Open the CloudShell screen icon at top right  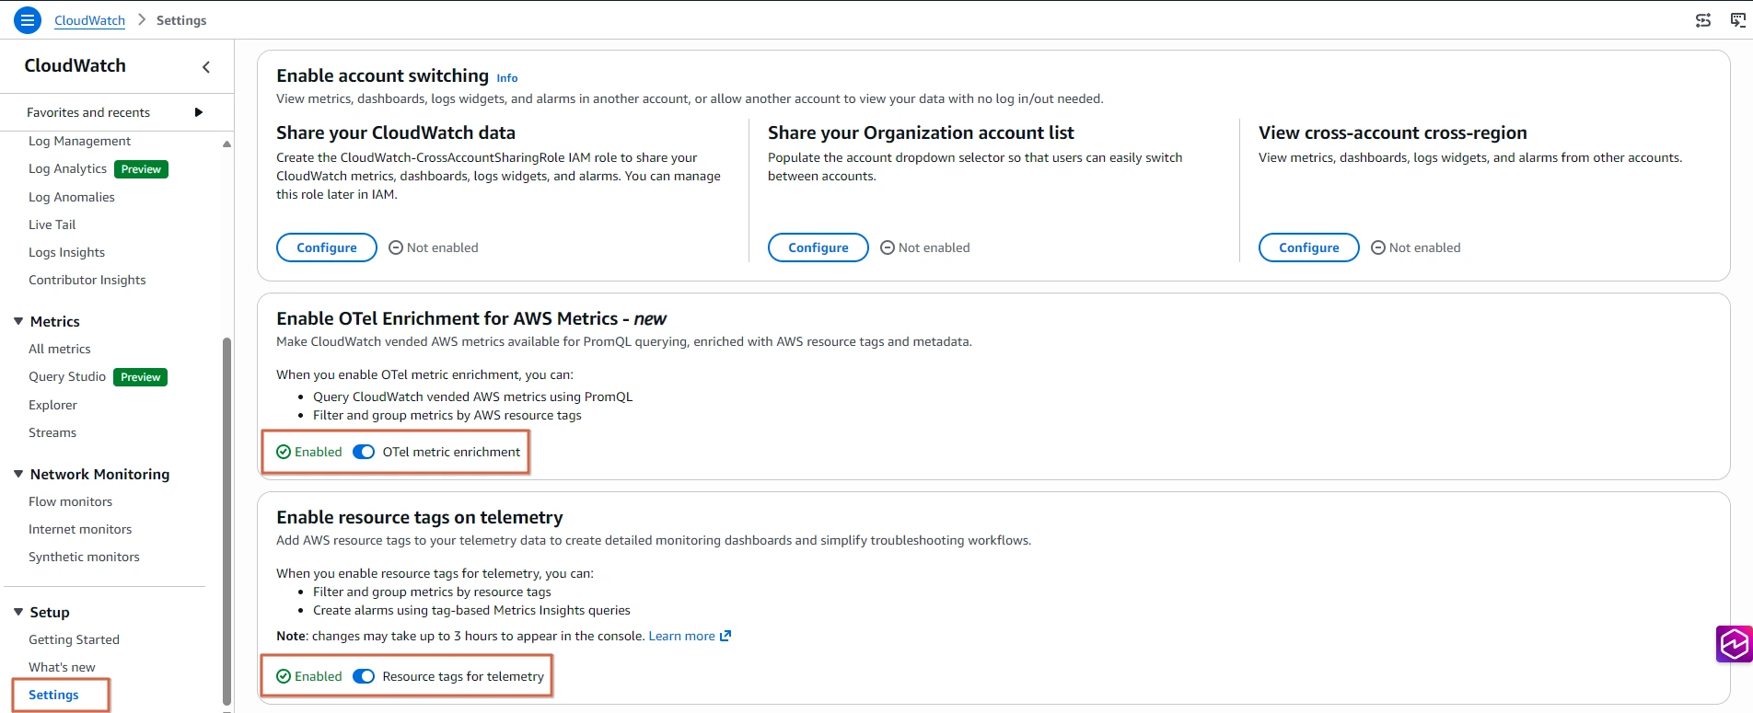pyautogui.click(x=1737, y=20)
